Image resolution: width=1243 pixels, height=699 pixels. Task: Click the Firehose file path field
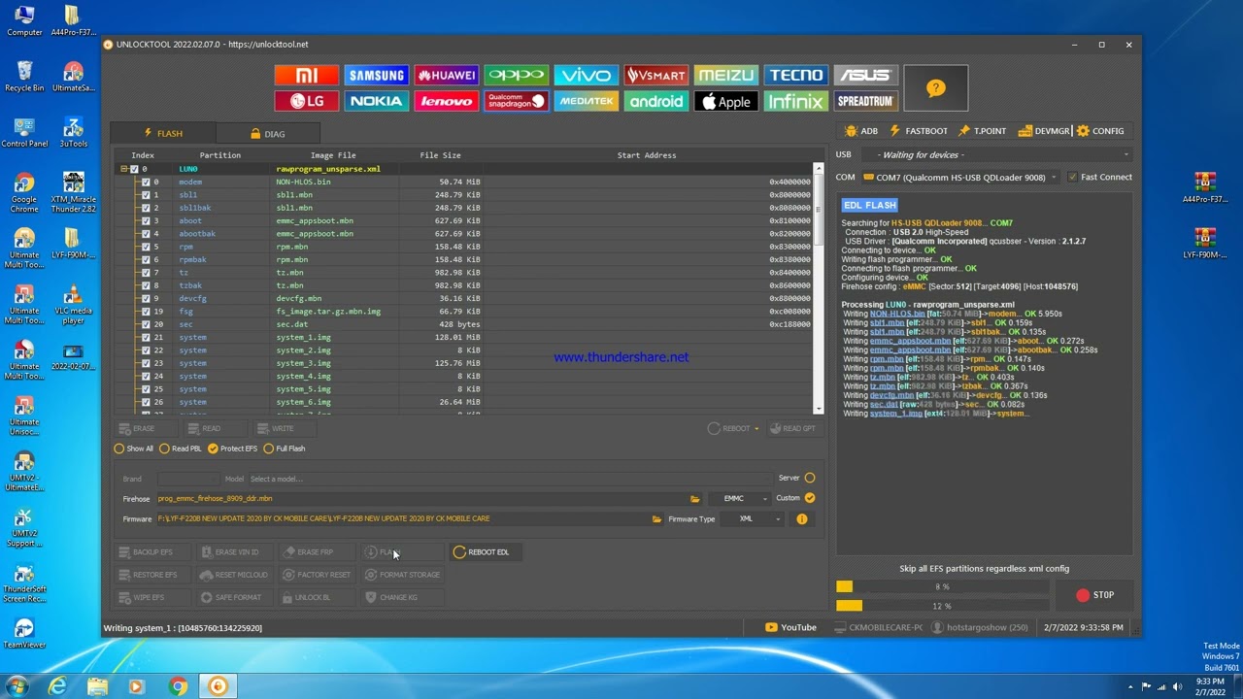(x=420, y=499)
